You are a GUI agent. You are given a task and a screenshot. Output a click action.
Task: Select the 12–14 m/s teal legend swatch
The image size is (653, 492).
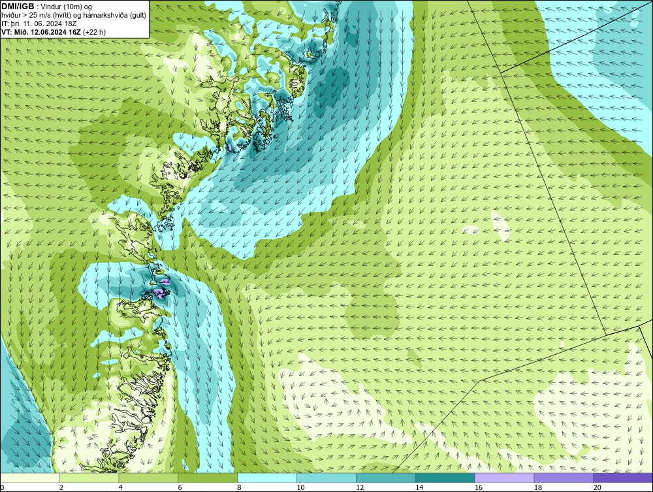click(386, 478)
